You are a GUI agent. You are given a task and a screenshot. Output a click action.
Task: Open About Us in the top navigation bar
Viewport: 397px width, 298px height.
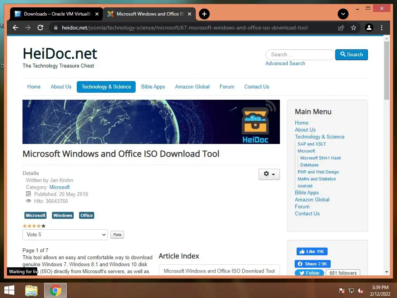61,87
